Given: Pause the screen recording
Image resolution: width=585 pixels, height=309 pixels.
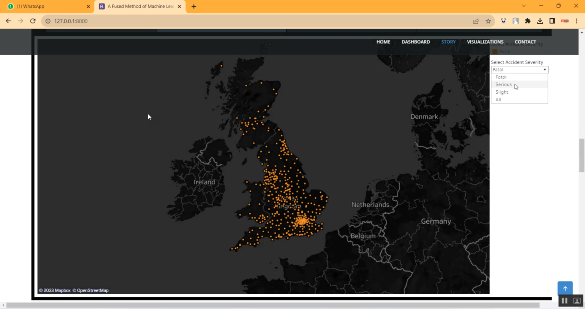Looking at the screenshot, I should coord(564,300).
